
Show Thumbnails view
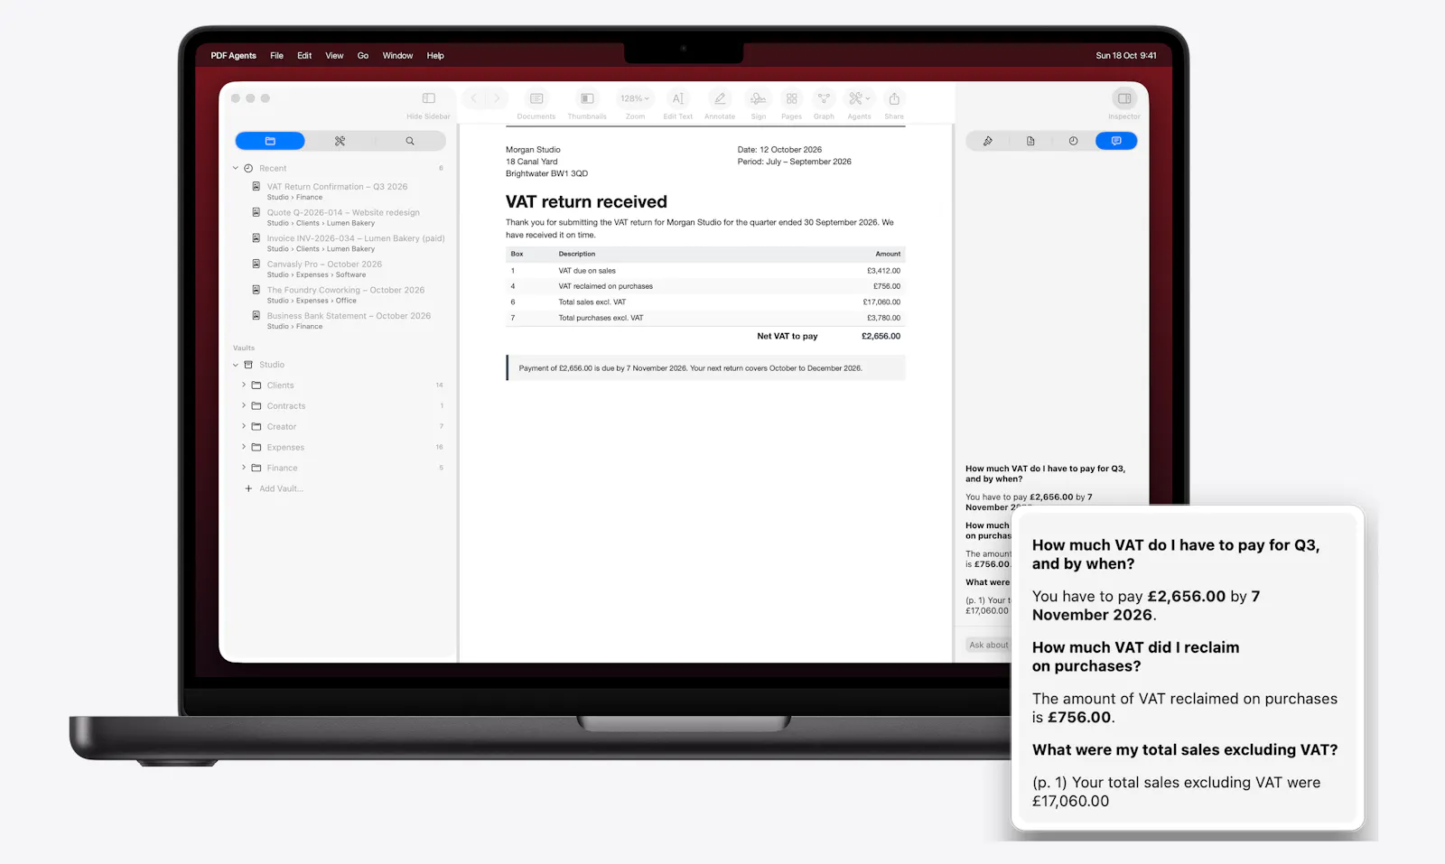pos(587,98)
